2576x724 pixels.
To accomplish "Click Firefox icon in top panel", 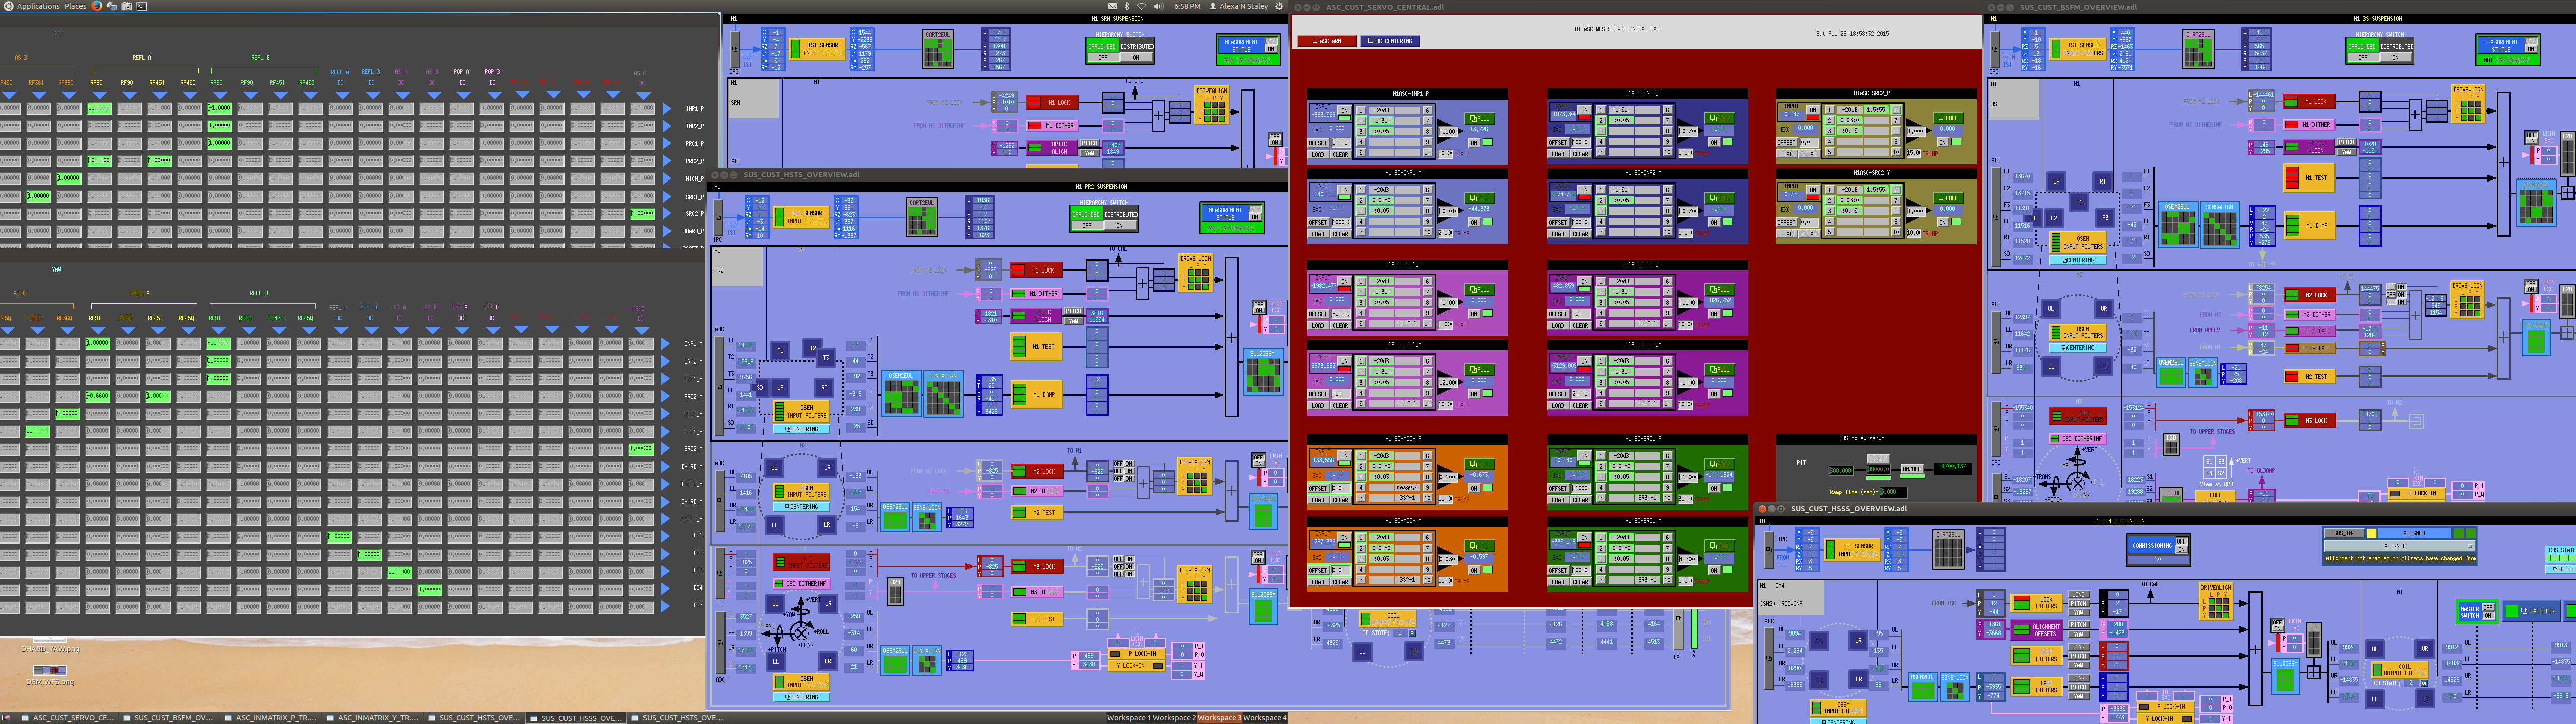I will (97, 6).
